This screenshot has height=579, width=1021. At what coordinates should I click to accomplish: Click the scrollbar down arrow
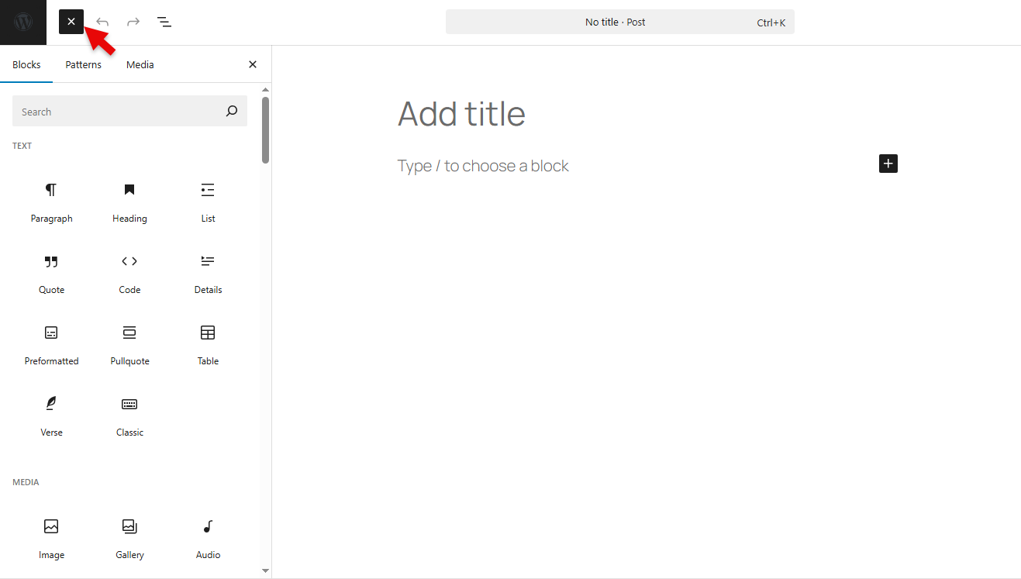tap(266, 570)
